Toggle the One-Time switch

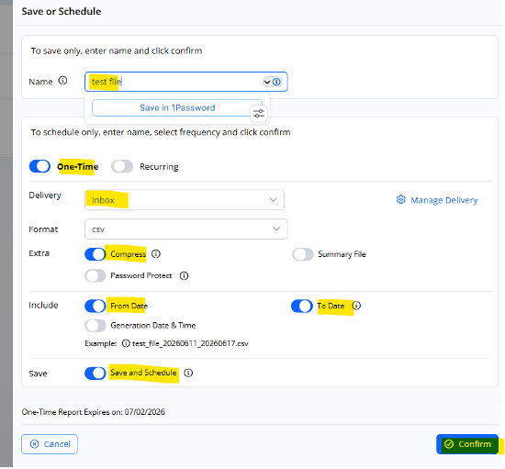click(x=39, y=166)
